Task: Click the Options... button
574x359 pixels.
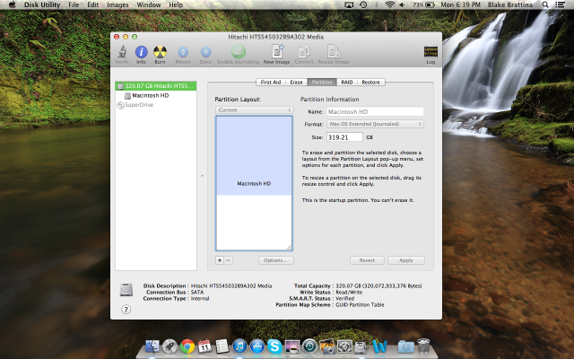Action: point(276,260)
